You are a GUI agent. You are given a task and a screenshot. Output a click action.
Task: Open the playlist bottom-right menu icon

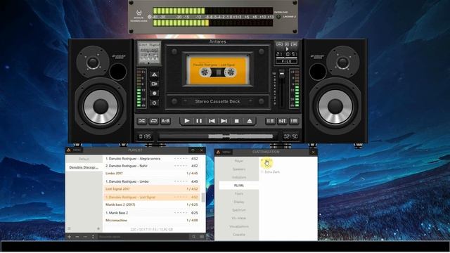pos(202,237)
